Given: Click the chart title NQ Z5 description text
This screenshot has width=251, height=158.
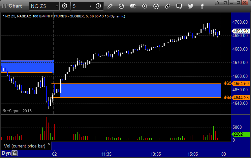Looking at the screenshot, I should [64, 16].
